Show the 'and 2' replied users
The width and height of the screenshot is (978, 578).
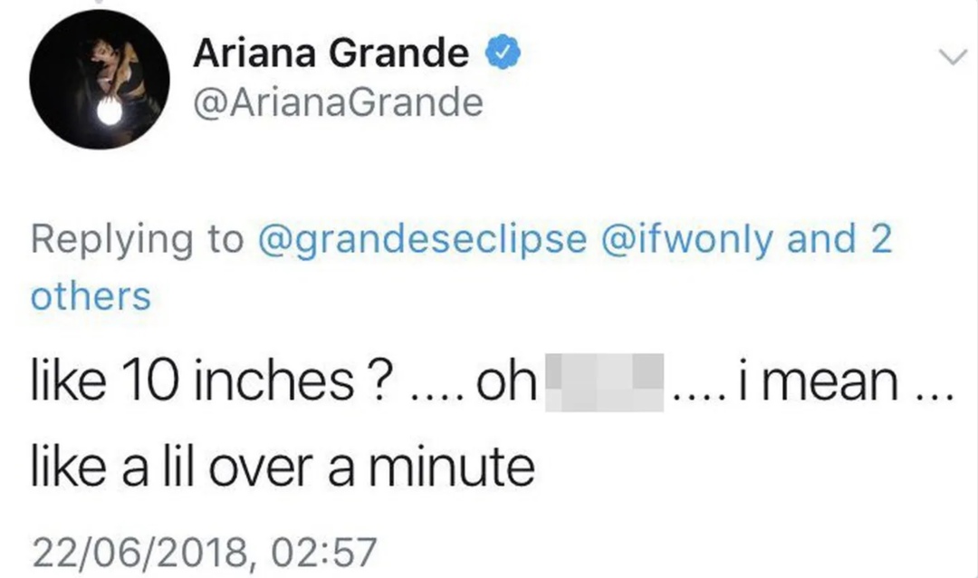[x=839, y=239]
